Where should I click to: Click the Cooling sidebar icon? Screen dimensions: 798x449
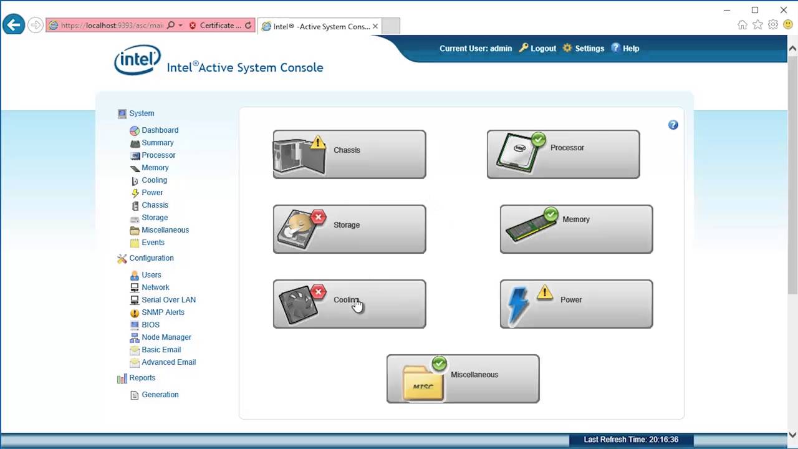click(x=135, y=180)
